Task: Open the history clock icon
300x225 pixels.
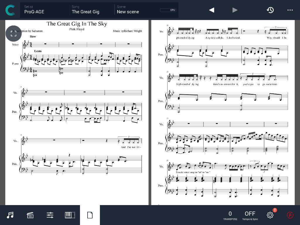Action: [270, 10]
